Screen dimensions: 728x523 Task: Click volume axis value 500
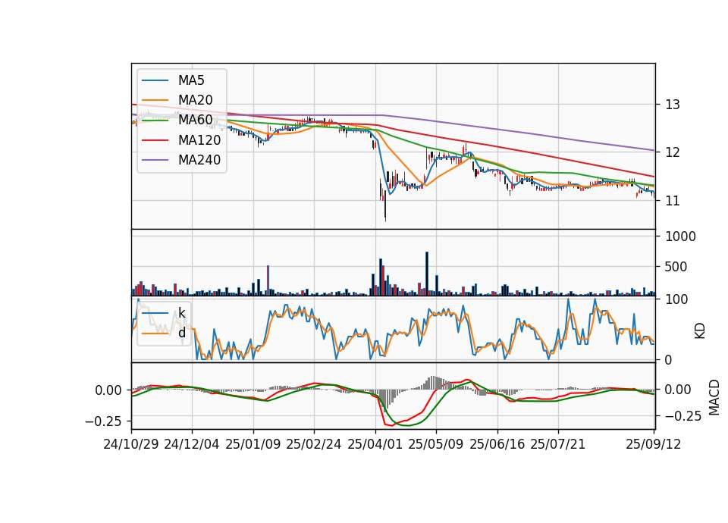(x=676, y=267)
